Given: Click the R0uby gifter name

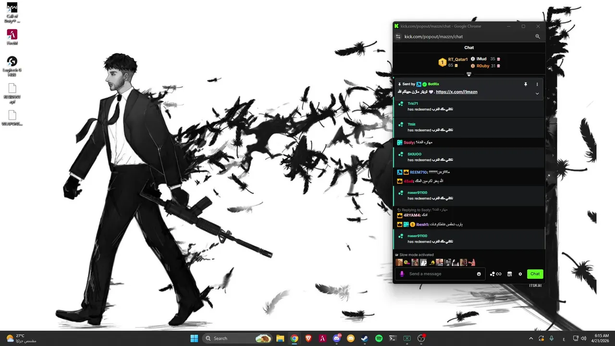Looking at the screenshot, I should point(483,66).
